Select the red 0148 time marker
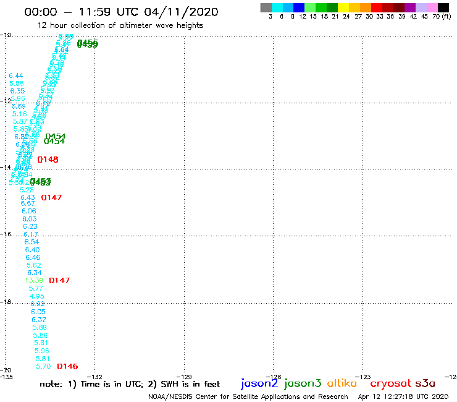Image resolution: width=457 pixels, height=402 pixels. click(48, 160)
